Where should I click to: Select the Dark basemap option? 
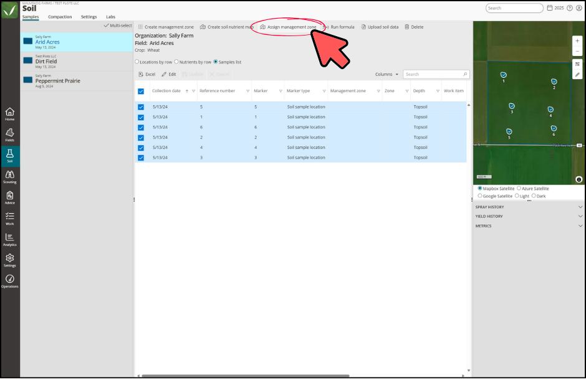[534, 196]
